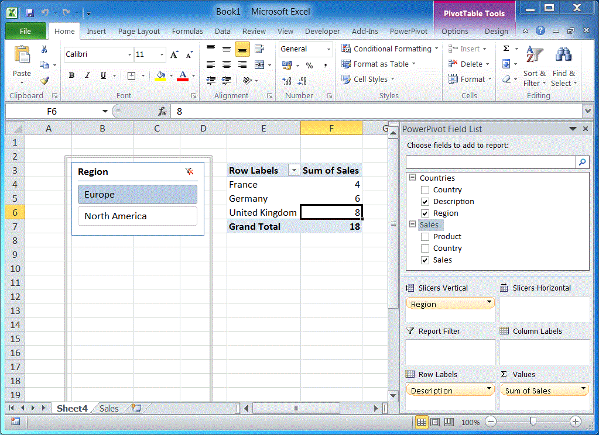Clear the Region slicer filter

(x=189, y=171)
